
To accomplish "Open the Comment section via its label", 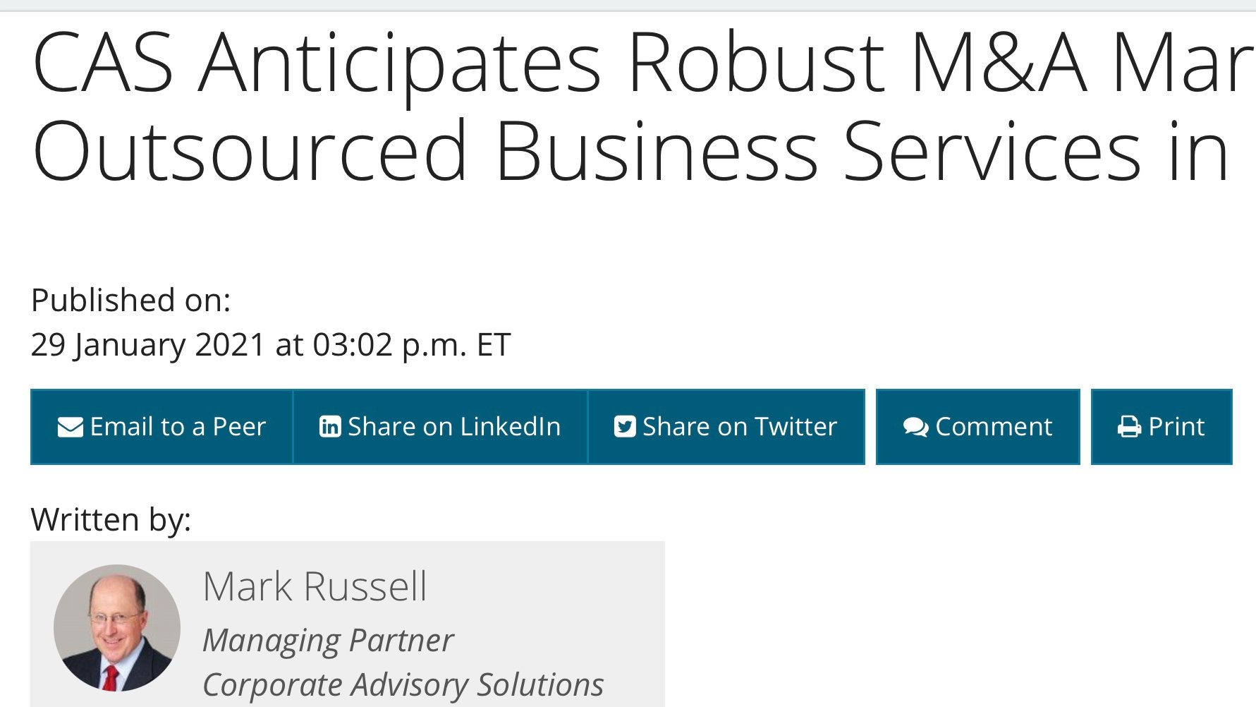I will tap(994, 427).
